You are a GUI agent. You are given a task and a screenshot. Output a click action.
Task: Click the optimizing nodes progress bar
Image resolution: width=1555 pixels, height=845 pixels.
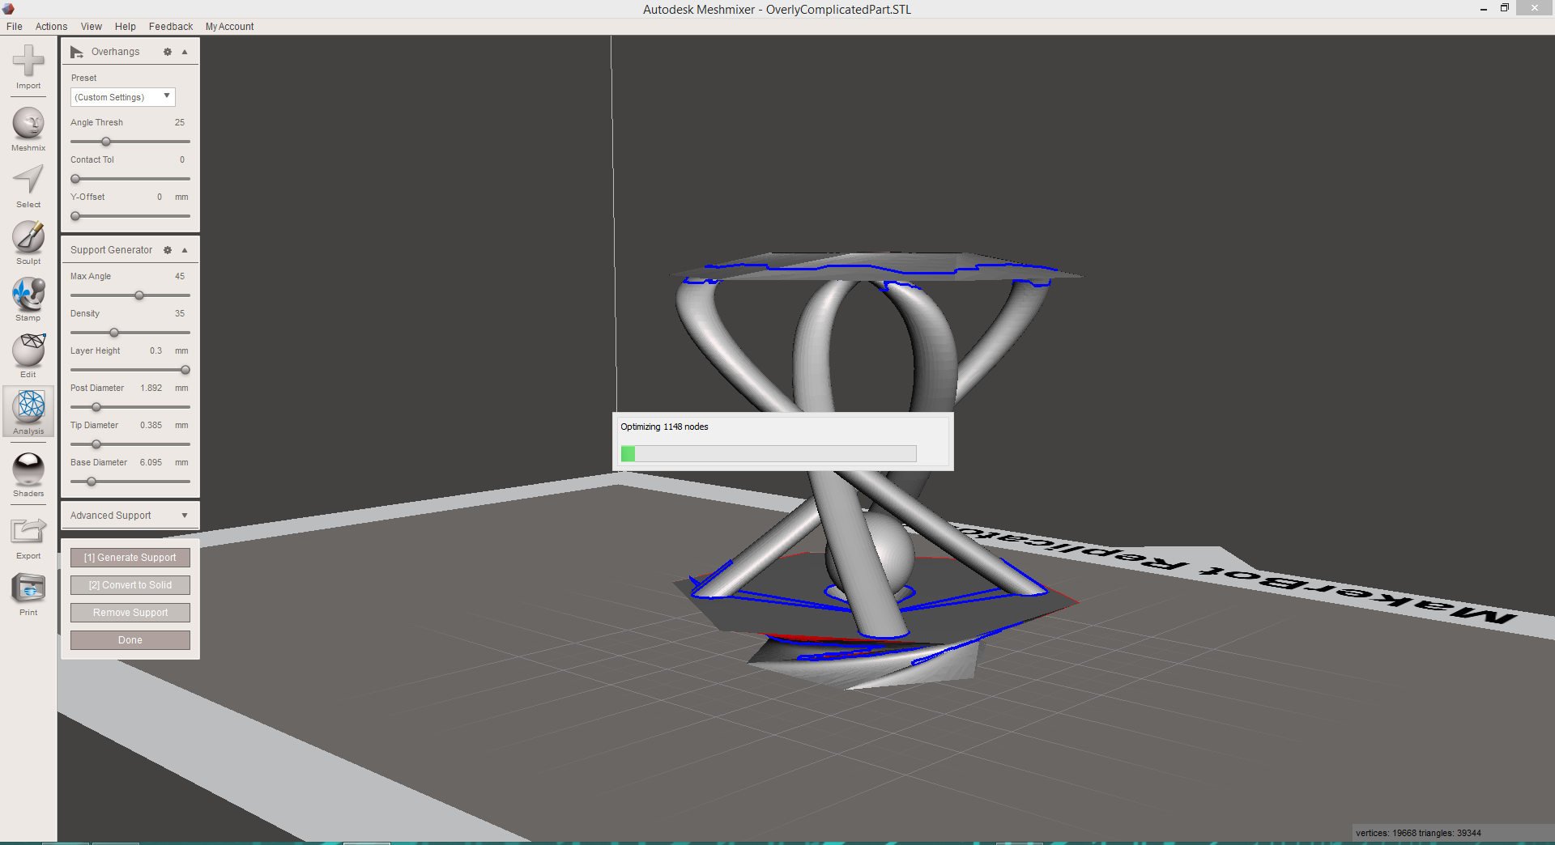pos(769,453)
